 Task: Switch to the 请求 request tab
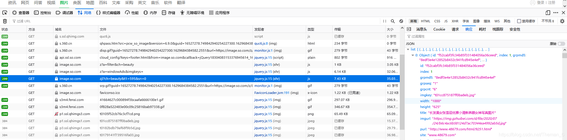[455, 29]
